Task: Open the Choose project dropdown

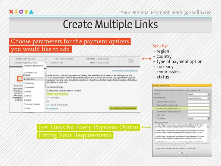Action: pos(199,98)
